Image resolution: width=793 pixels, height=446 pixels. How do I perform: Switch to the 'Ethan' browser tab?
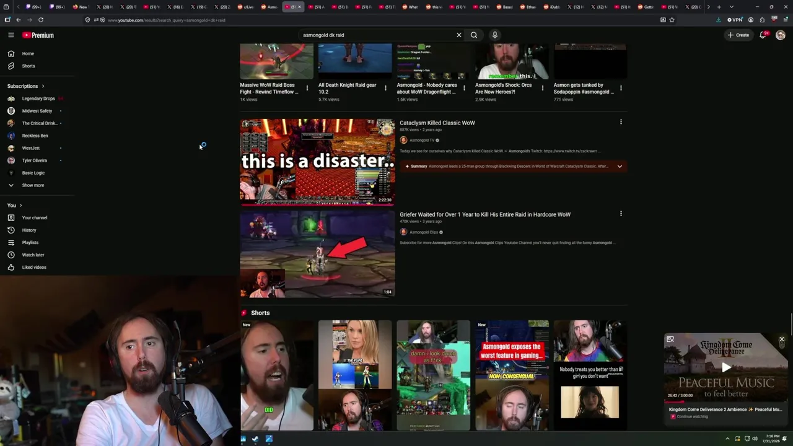pos(528,7)
